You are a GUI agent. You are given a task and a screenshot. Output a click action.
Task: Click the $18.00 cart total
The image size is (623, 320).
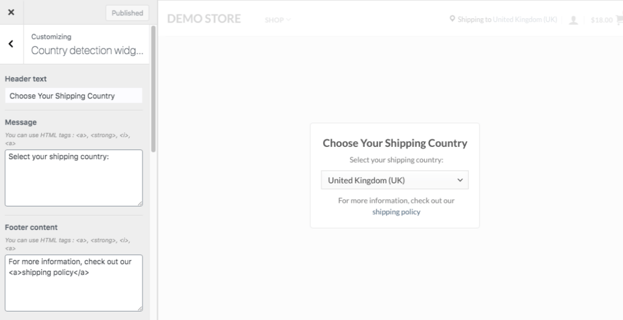(602, 20)
